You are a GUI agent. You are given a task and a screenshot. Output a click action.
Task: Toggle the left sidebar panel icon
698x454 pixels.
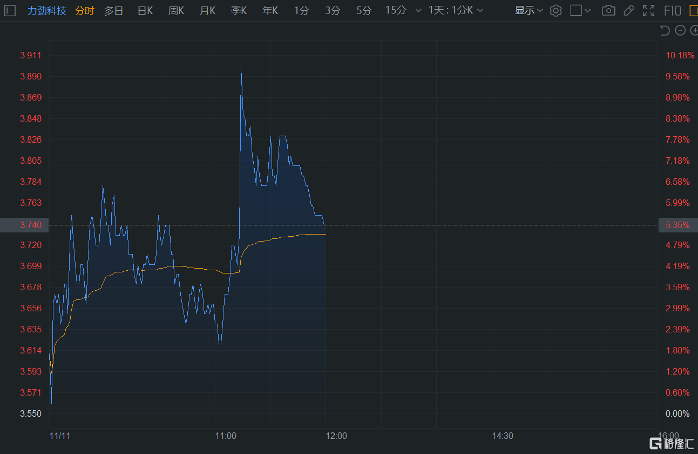coord(11,10)
